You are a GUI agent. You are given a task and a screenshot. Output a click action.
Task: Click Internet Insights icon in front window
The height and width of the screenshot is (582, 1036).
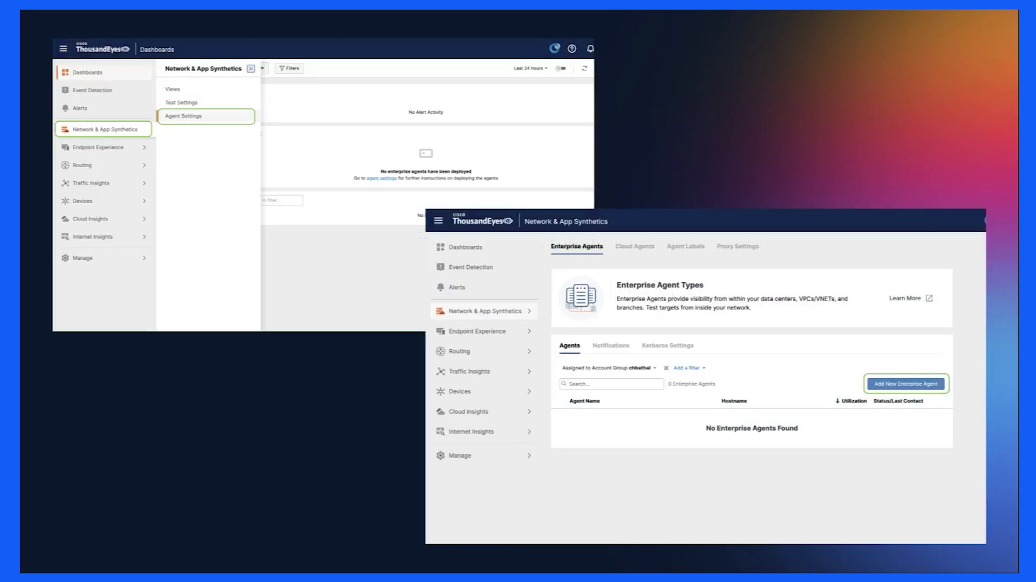[440, 432]
